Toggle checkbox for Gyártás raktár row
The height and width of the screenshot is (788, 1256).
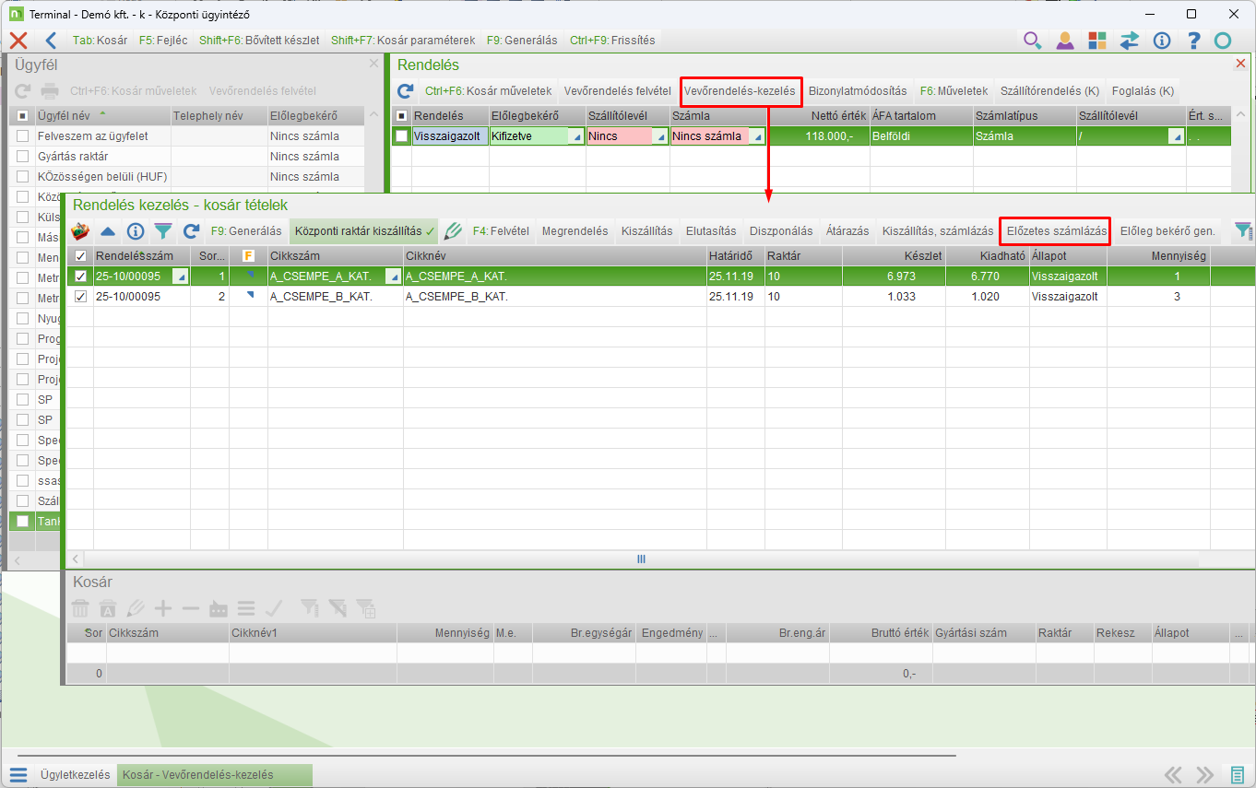(22, 157)
